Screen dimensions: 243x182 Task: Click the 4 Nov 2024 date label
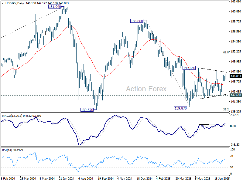[x=125, y=178]
